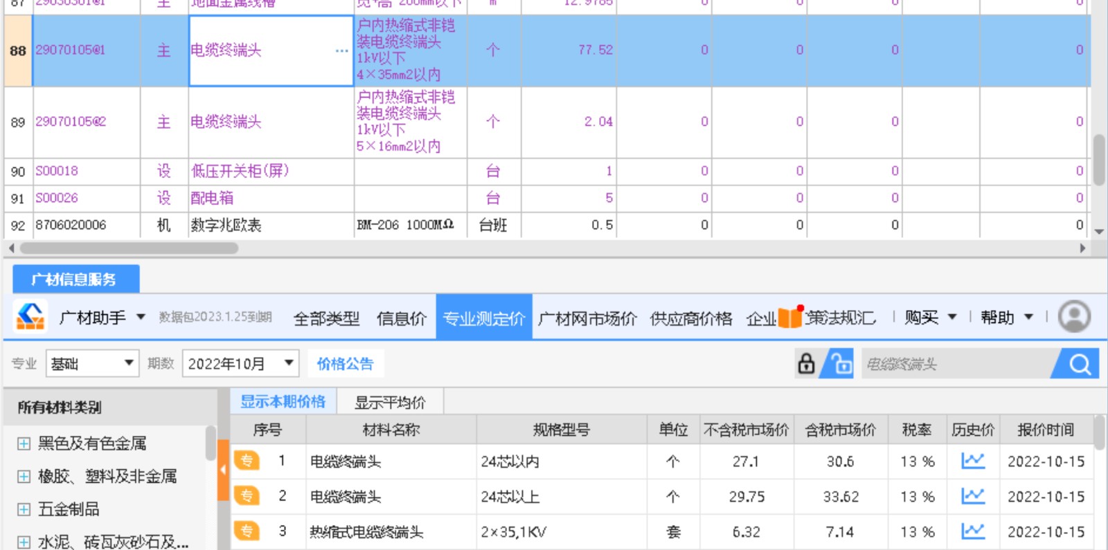The height and width of the screenshot is (550, 1108).
Task: Open the 广材信息服务 tab
Action: pyautogui.click(x=75, y=279)
